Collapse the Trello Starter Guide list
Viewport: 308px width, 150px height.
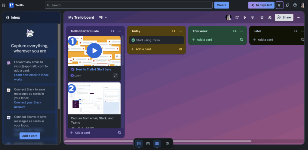pyautogui.click(x=112, y=31)
